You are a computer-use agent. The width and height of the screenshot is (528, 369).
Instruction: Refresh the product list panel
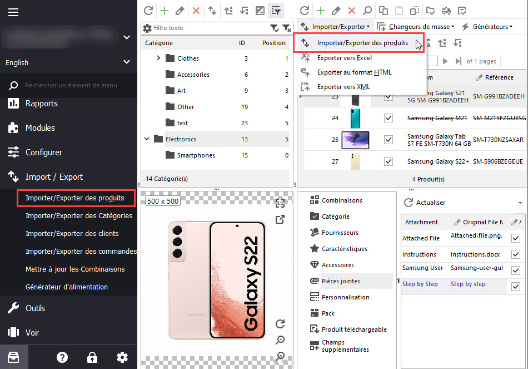click(305, 11)
